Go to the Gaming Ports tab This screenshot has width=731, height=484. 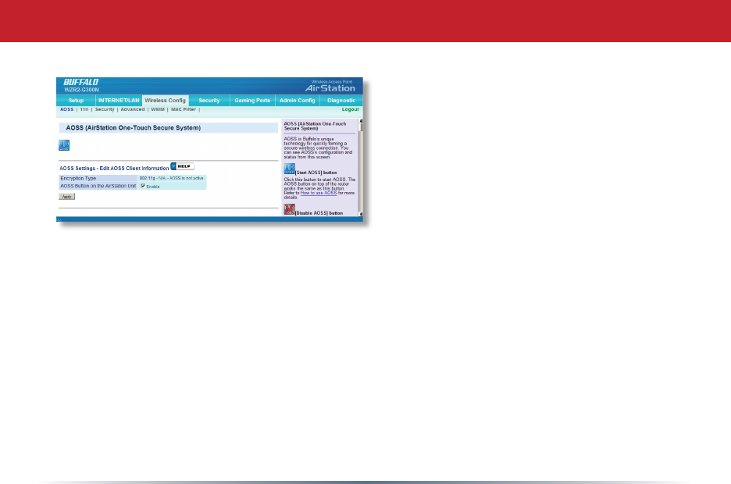[252, 101]
